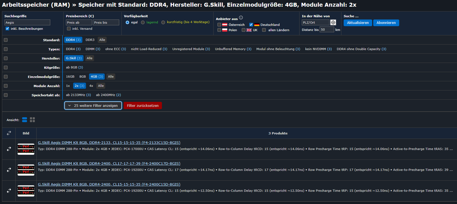Tick the Kitgröße filter row checkbox
The height and width of the screenshot is (204, 457).
[x=6, y=68]
